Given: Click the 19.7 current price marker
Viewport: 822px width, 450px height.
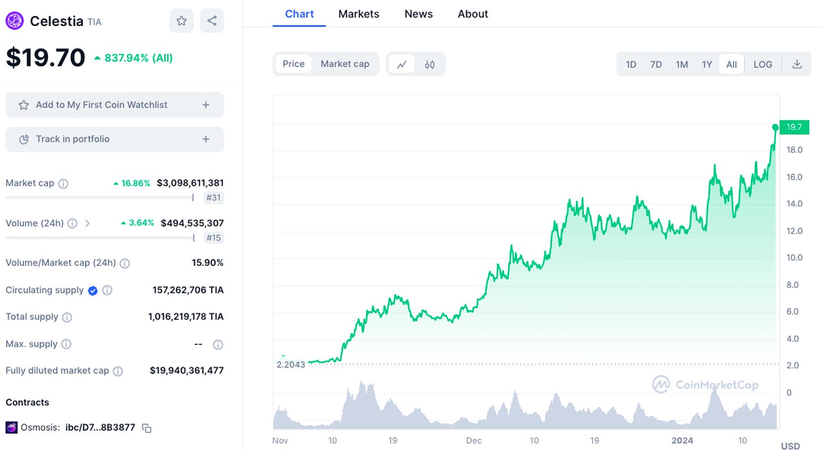Looking at the screenshot, I should [x=794, y=127].
